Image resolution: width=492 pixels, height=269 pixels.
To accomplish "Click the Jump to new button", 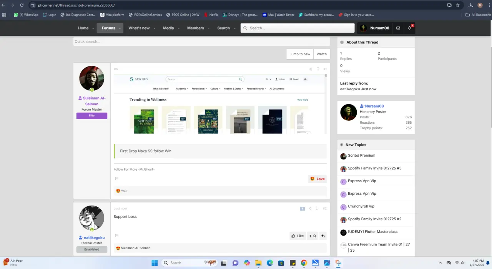I will (x=300, y=54).
